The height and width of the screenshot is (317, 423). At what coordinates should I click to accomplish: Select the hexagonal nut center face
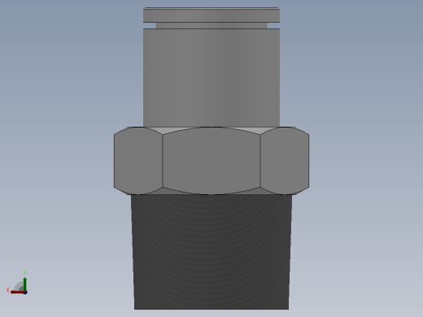pos(211,161)
